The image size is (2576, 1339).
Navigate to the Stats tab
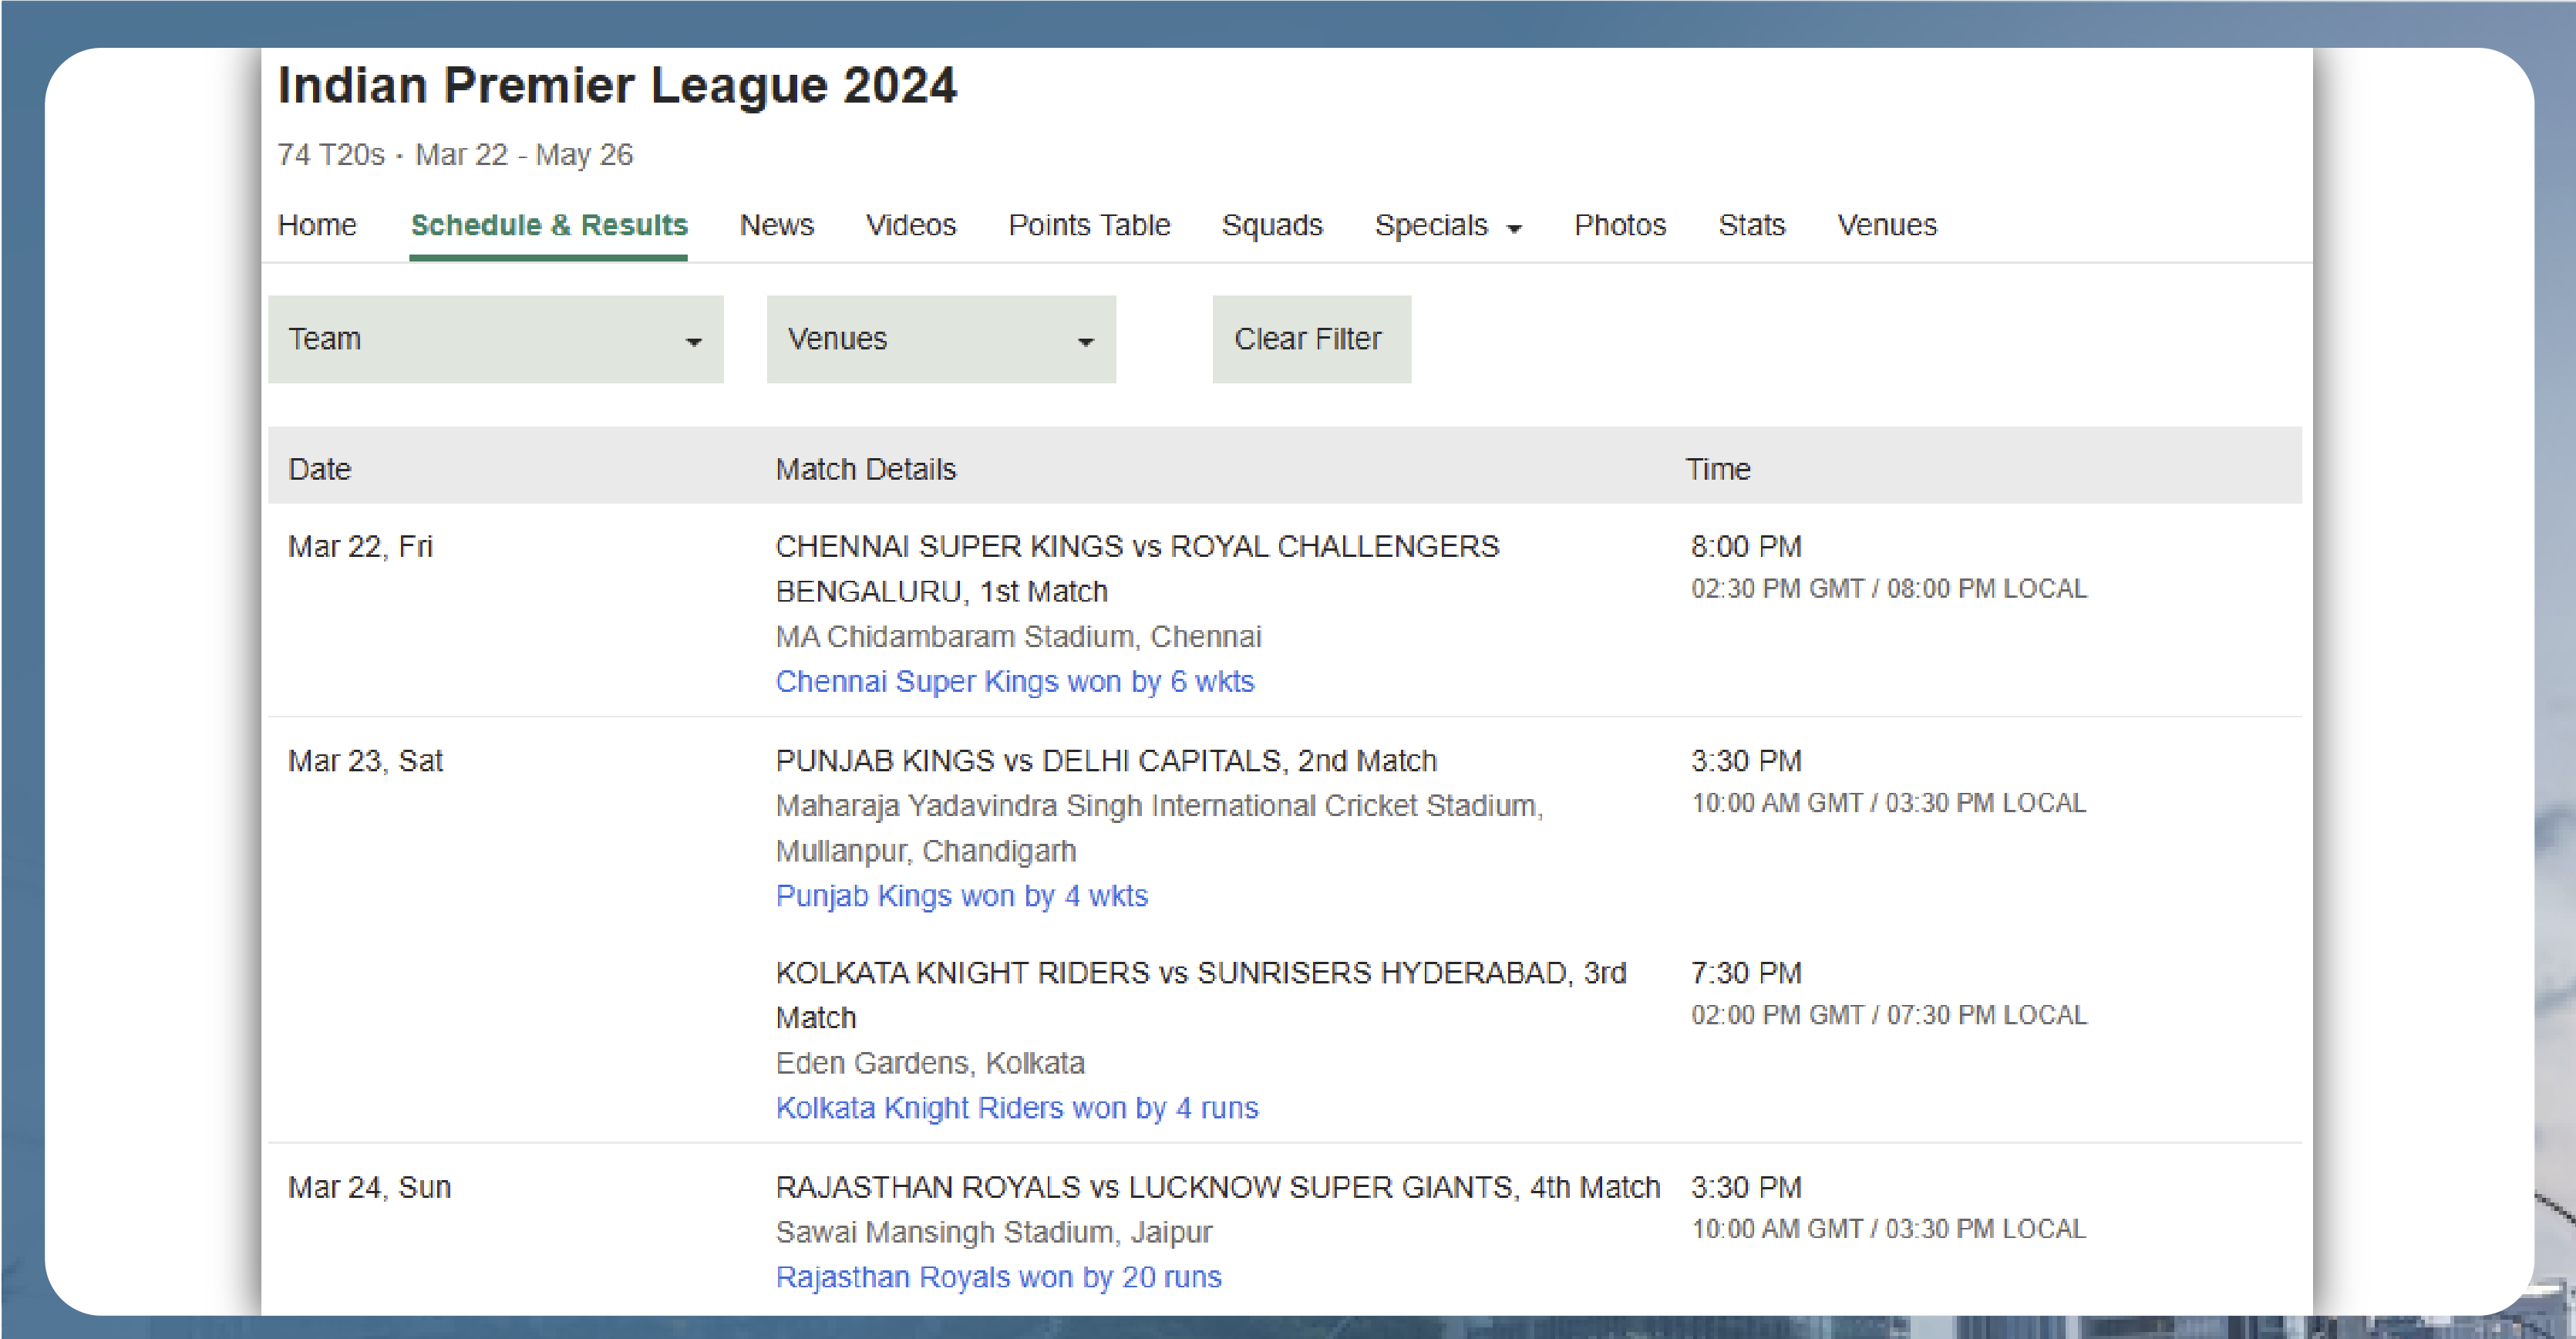point(1751,225)
